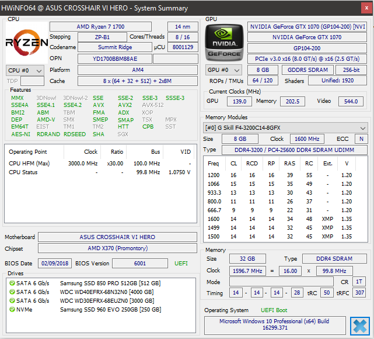Click the cache value 8 x (64 + 32 + 512)
374x339 pixels.
click(138, 81)
